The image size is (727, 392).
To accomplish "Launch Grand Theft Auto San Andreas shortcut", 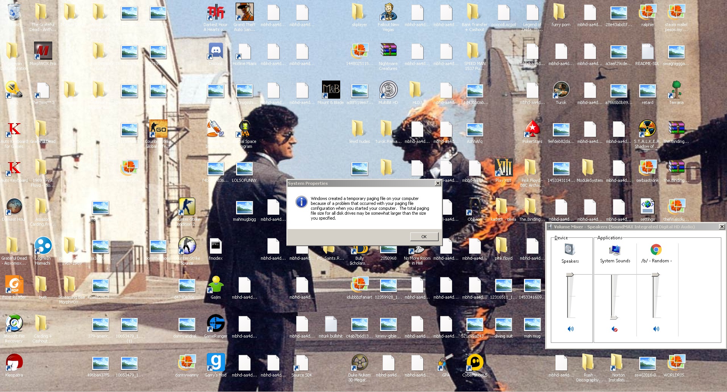I will [x=244, y=12].
